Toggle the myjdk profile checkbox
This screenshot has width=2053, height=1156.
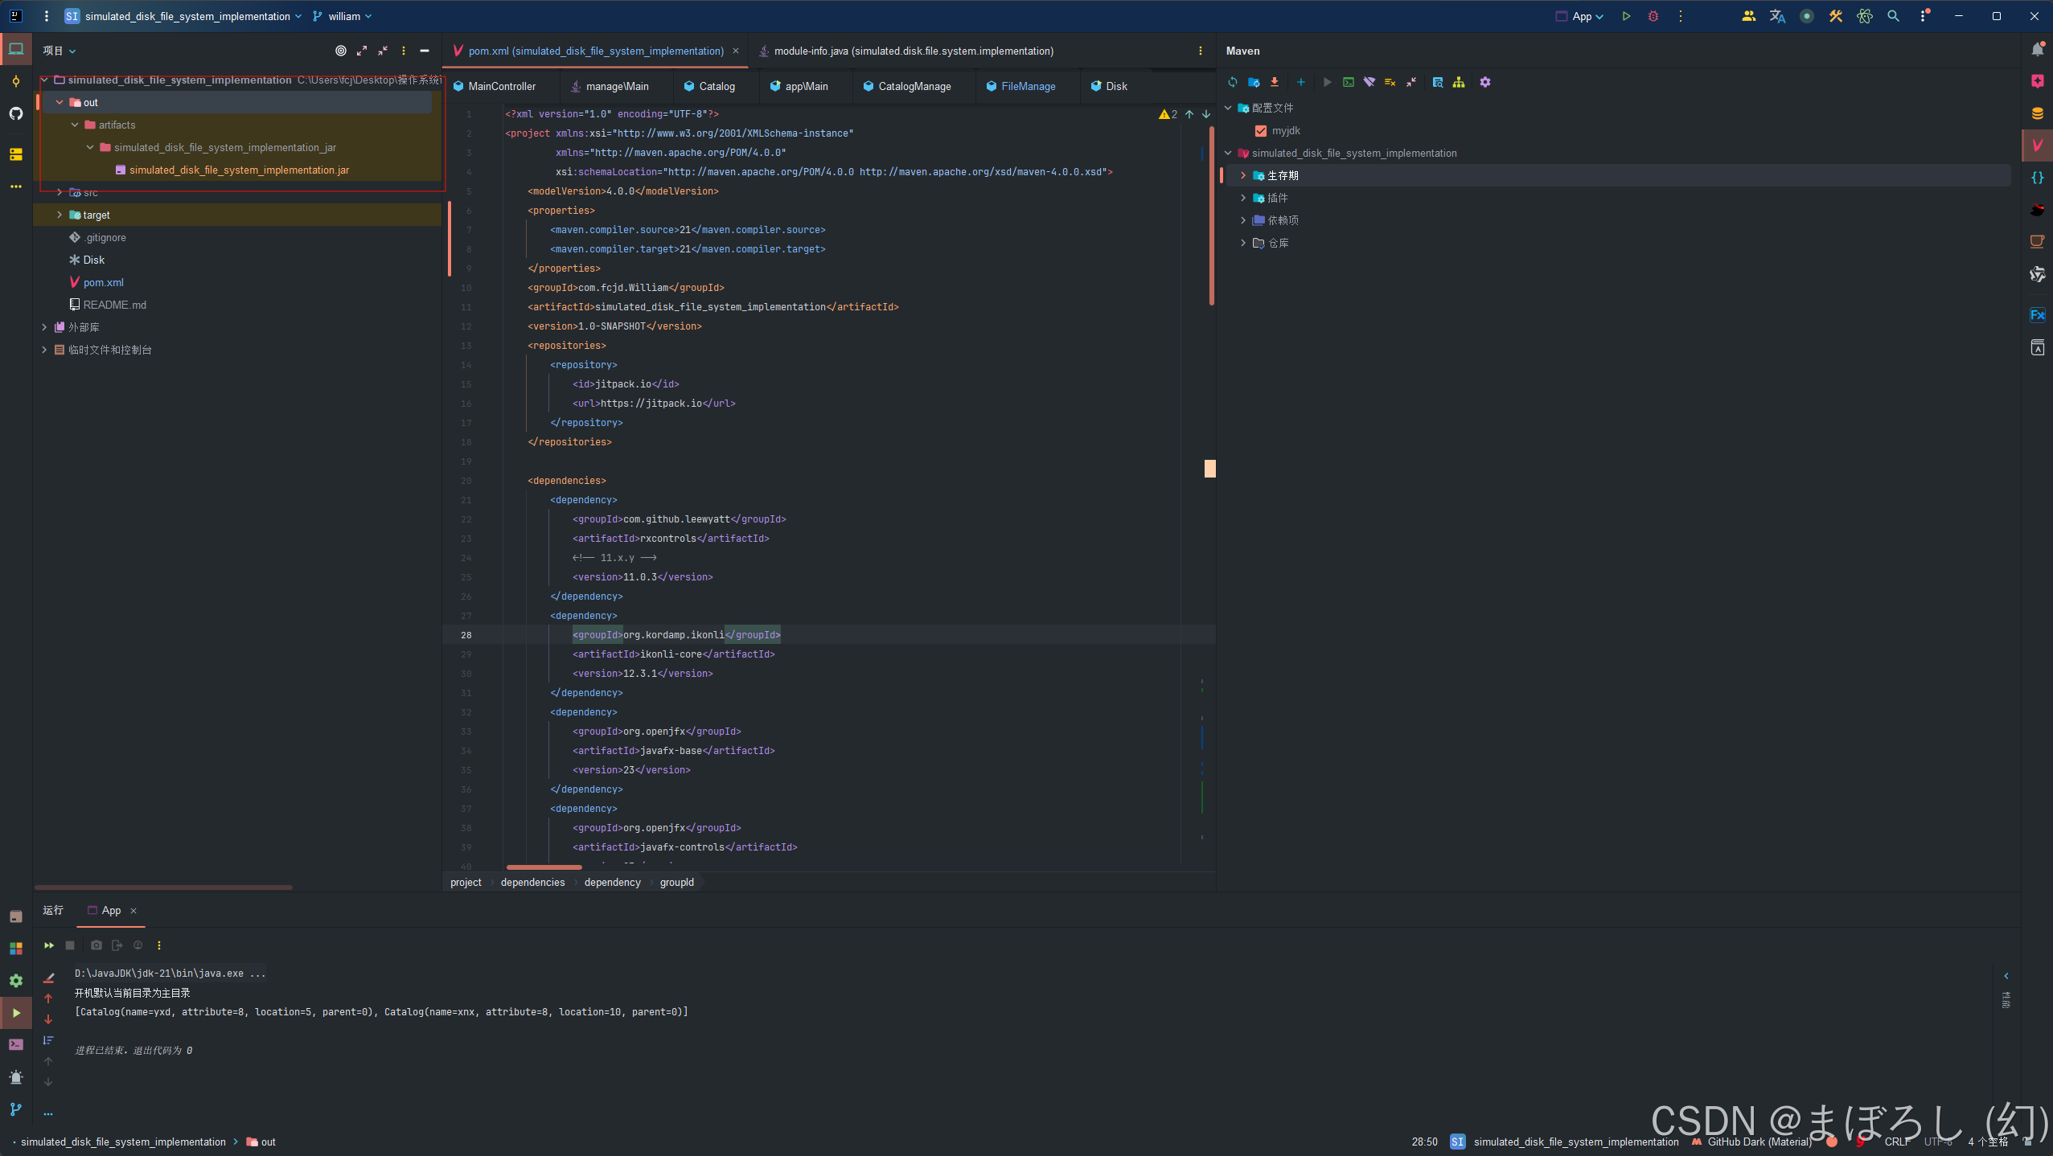(1261, 130)
